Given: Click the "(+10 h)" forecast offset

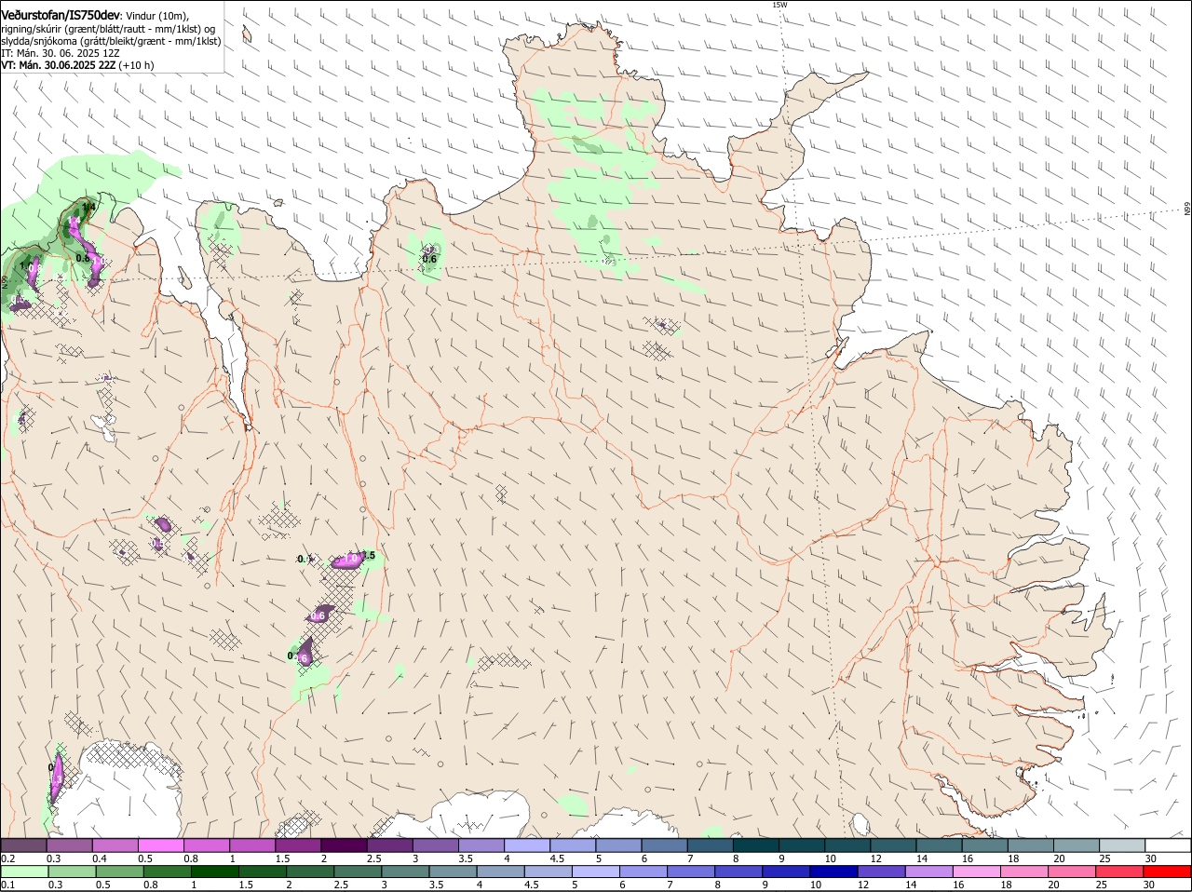Looking at the screenshot, I should point(137,65).
